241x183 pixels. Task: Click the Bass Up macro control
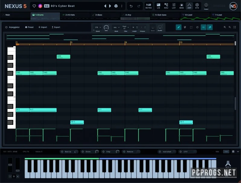(69, 152)
